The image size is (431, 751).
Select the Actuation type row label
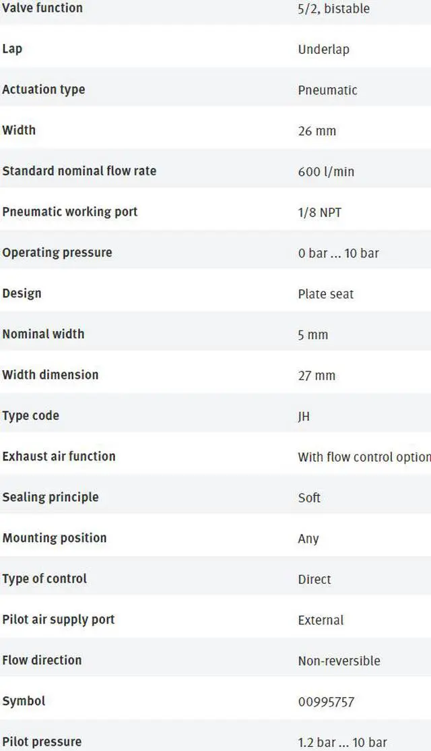(44, 90)
